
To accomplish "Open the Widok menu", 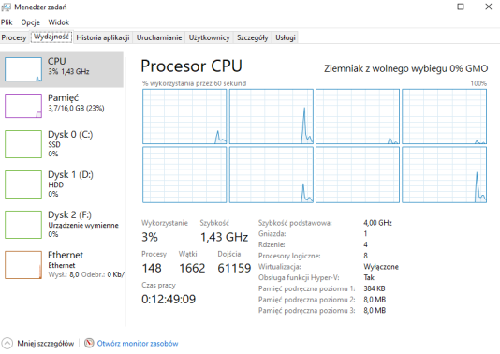I will coord(59,22).
